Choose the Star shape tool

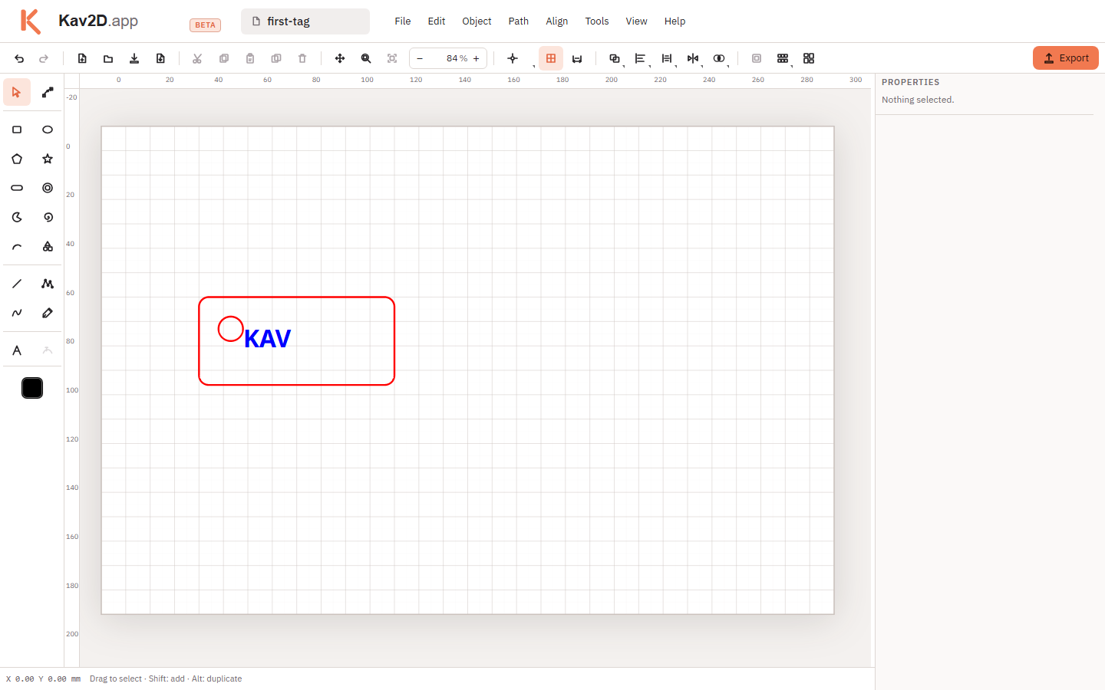coord(48,159)
